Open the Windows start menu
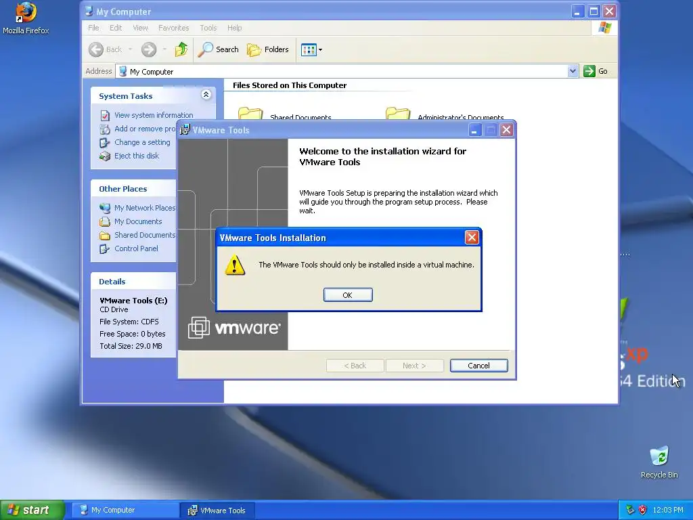Viewport: 693px width, 520px height. [x=32, y=510]
